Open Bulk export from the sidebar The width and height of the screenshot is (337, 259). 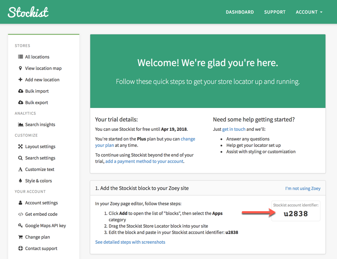coord(36,102)
